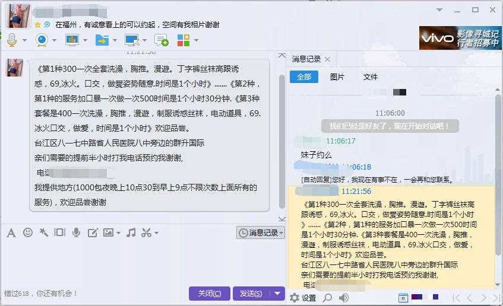Click the music note icon

[x=131, y=232]
